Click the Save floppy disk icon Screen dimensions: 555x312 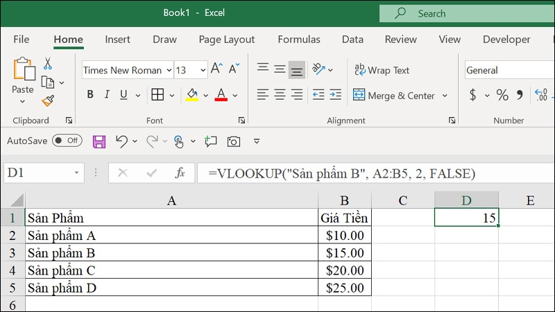point(99,141)
